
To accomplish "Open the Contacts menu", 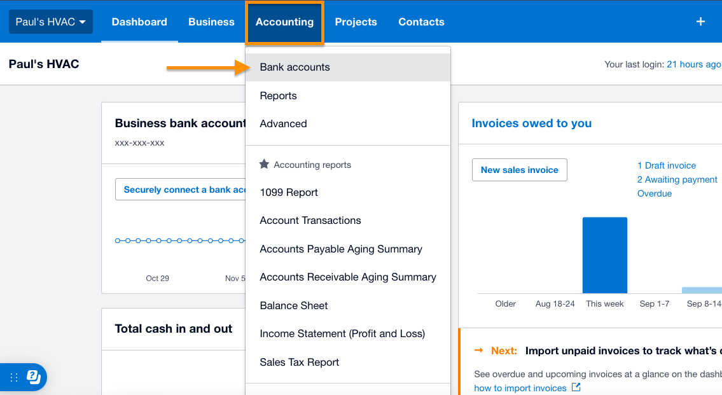I will (421, 21).
